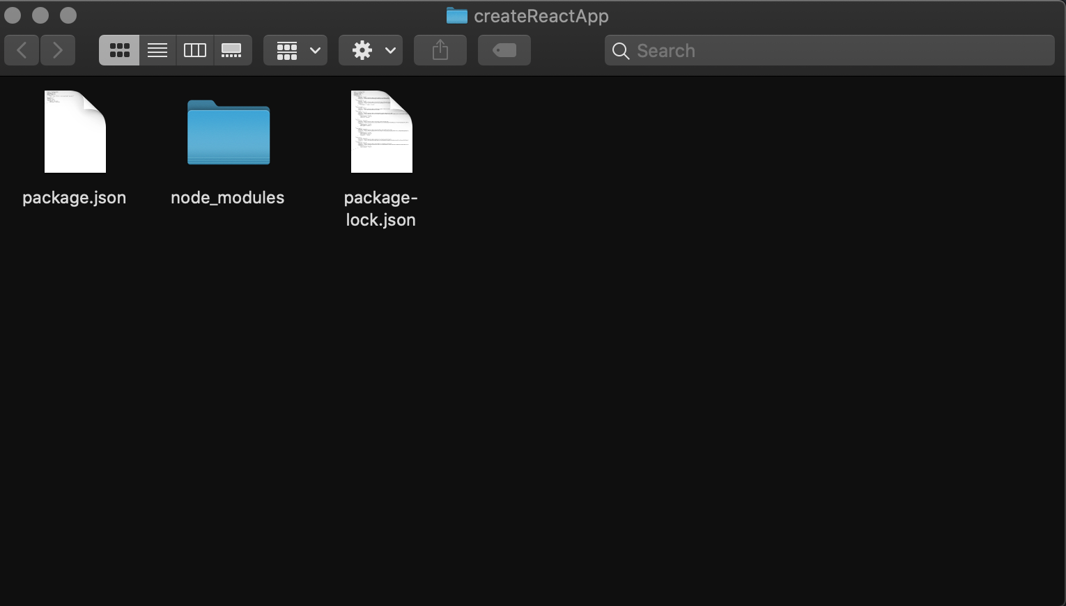Select the package-lock.json file icon
1066x606 pixels.
(382, 132)
